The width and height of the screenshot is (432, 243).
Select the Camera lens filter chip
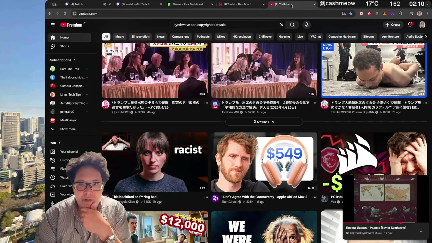tap(181, 37)
